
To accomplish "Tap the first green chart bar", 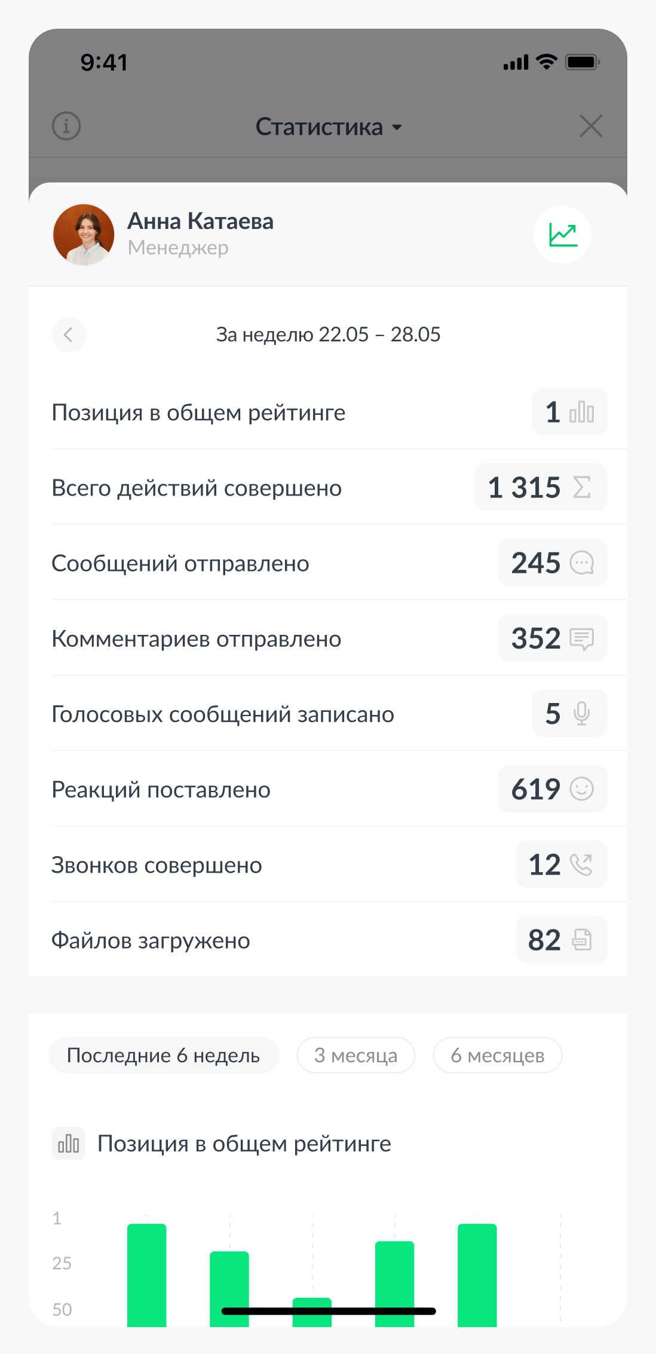I will pos(147,1273).
